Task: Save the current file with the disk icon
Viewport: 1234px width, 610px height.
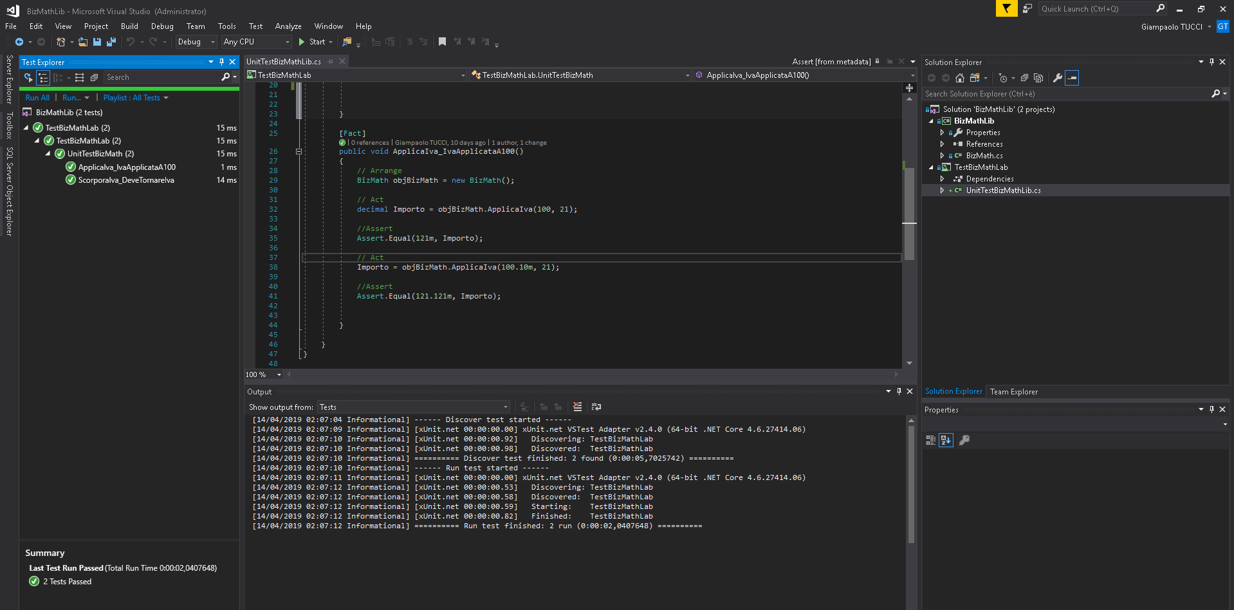Action: pyautogui.click(x=97, y=42)
